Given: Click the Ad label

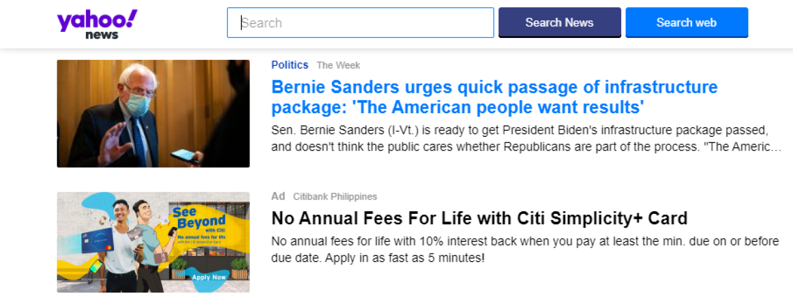Looking at the screenshot, I should point(278,196).
